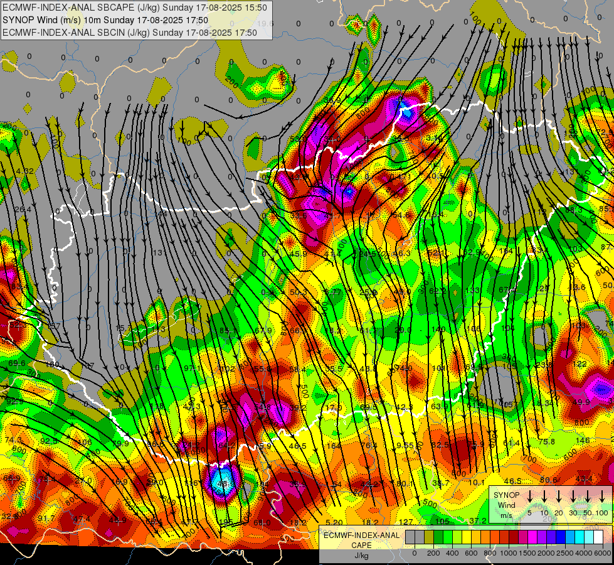
Task: Click the '38.7' value on the map
Action: (440, 483)
